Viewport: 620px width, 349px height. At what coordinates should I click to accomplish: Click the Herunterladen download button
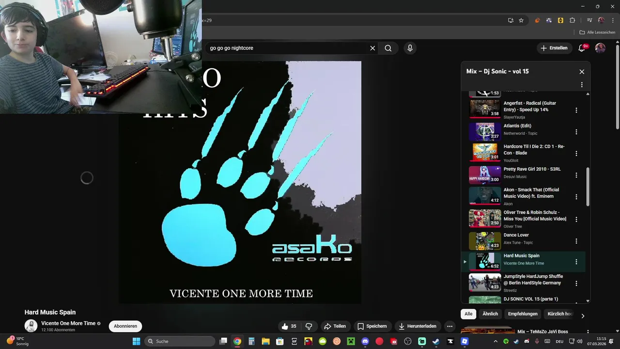click(418, 326)
